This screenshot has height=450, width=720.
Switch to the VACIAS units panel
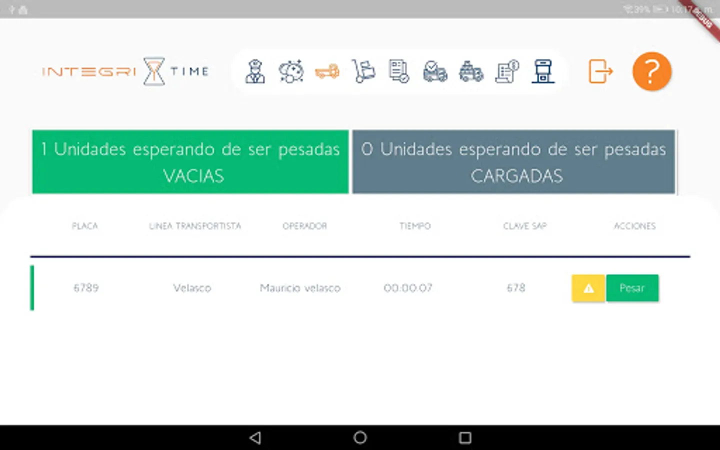click(x=190, y=161)
